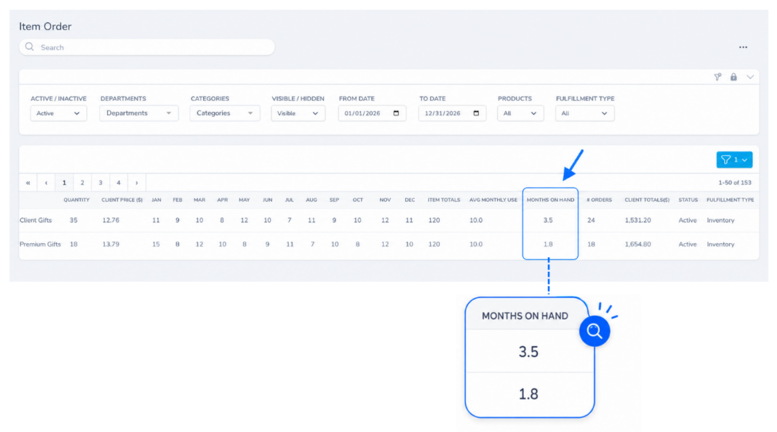Viewport: 777px width, 432px height.
Task: Collapse the filters panel chevron
Action: [750, 77]
